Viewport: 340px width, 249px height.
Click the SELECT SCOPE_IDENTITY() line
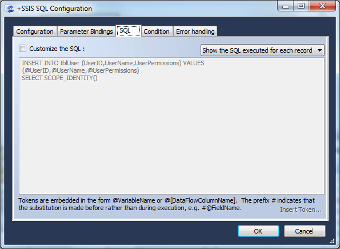pos(59,78)
